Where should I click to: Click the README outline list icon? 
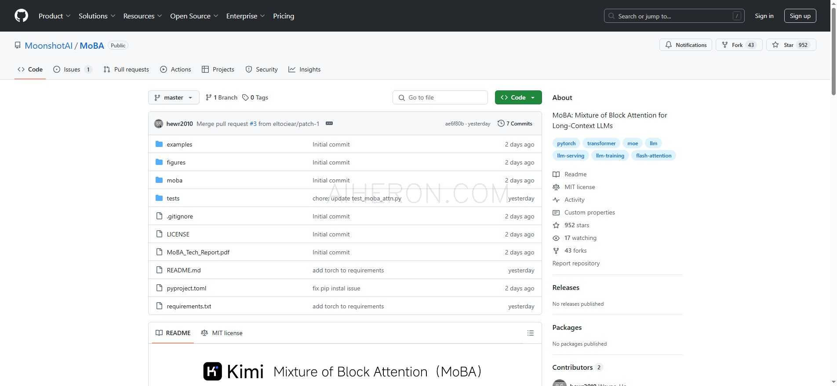(x=531, y=333)
